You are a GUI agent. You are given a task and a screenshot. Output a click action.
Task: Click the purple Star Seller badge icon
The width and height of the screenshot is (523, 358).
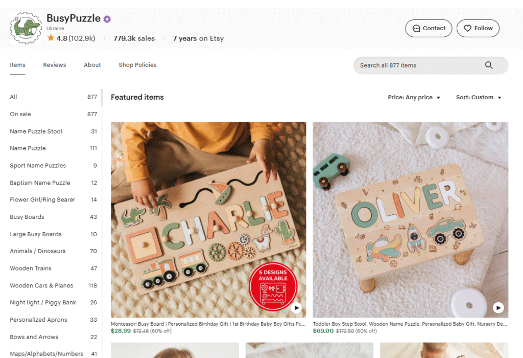pyautogui.click(x=107, y=19)
